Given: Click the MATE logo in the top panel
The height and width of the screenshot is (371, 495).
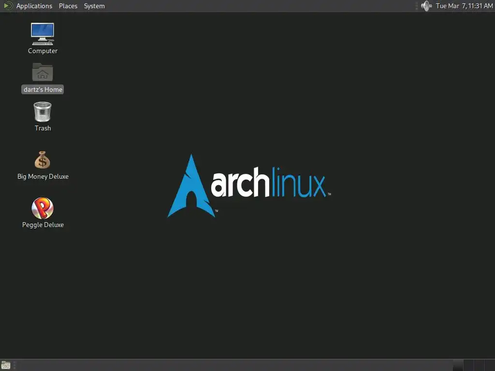Looking at the screenshot, I should click(x=8, y=6).
